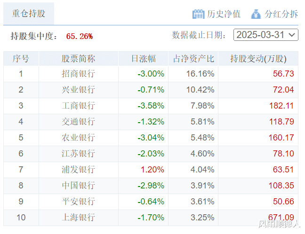Click the 5.48% net asset ratio

[202, 138]
